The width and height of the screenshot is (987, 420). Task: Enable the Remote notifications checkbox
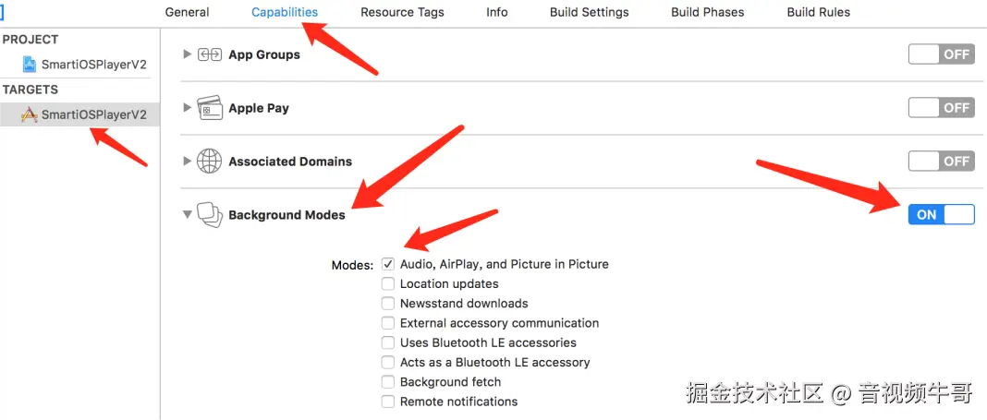point(388,402)
